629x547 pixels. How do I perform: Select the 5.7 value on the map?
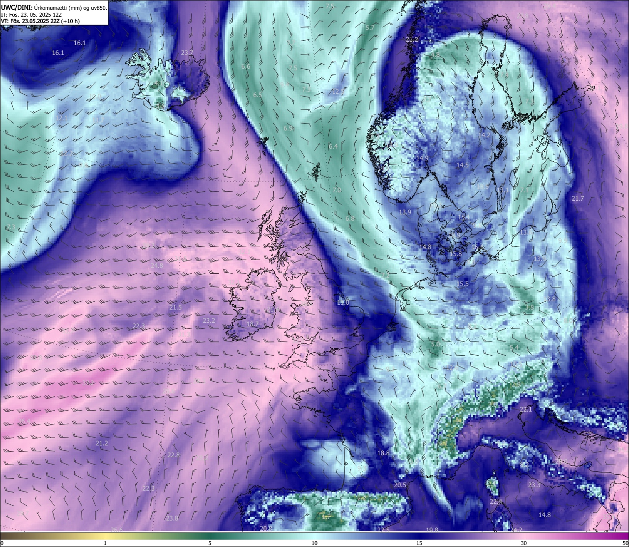point(370,28)
